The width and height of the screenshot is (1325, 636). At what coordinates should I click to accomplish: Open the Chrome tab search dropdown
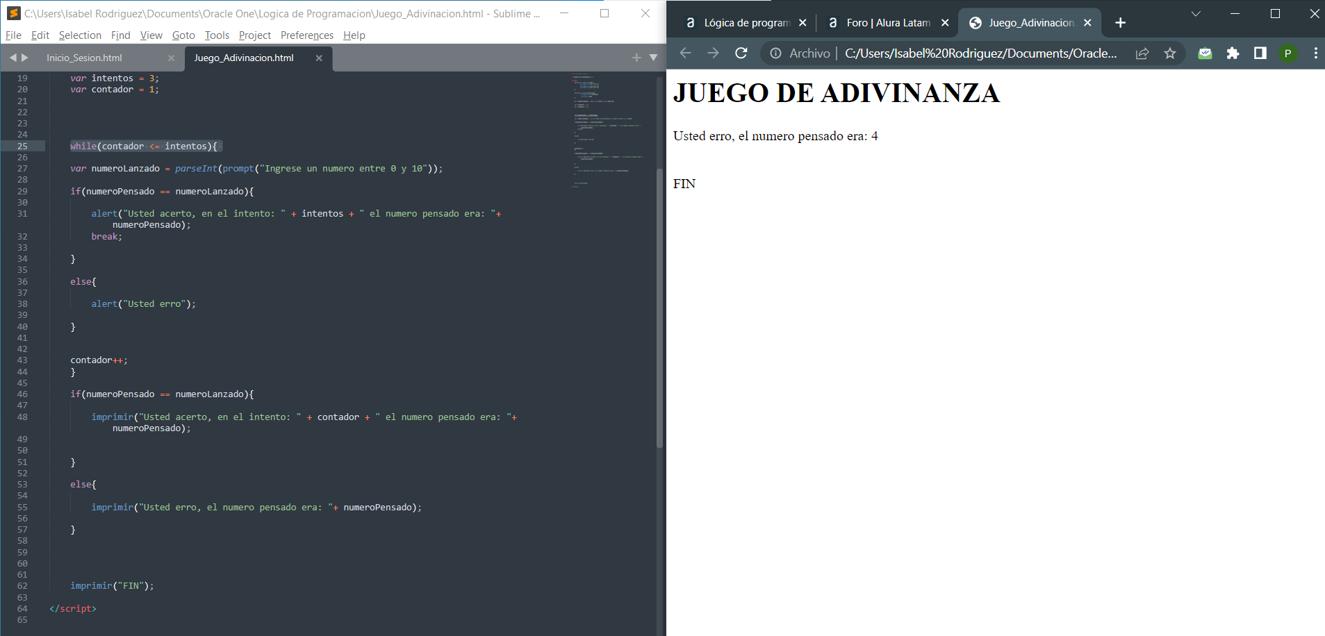[1196, 13]
